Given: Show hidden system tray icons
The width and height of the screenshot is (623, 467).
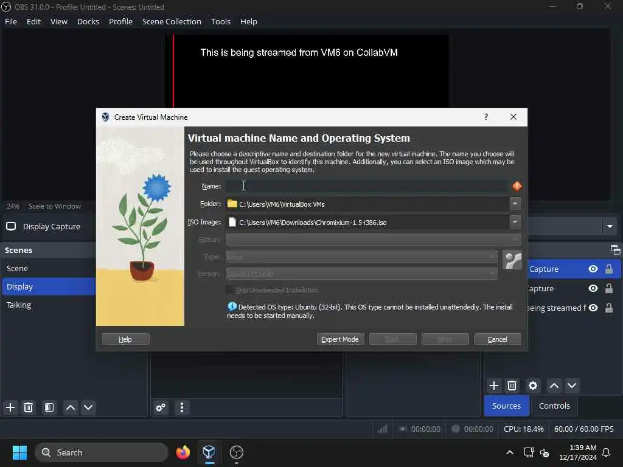Looking at the screenshot, I should tap(510, 452).
